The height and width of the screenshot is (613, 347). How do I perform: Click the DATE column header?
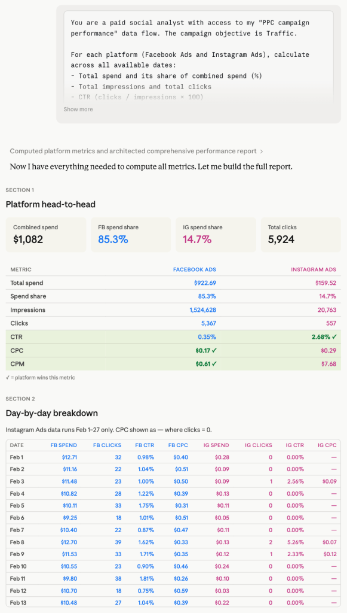pyautogui.click(x=16, y=445)
